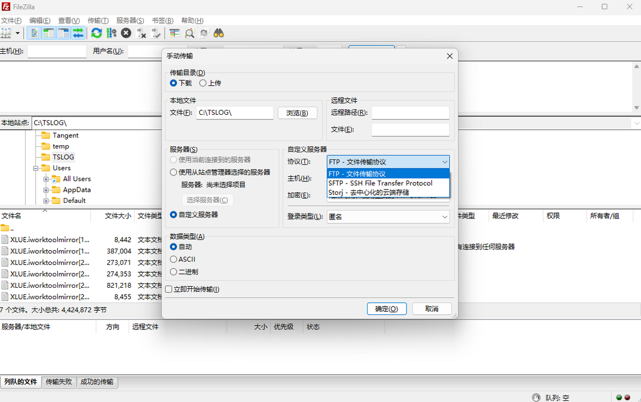641x402 pixels.
Task: Choose FTP - 文件传输协议 from the list
Action: [388, 174]
